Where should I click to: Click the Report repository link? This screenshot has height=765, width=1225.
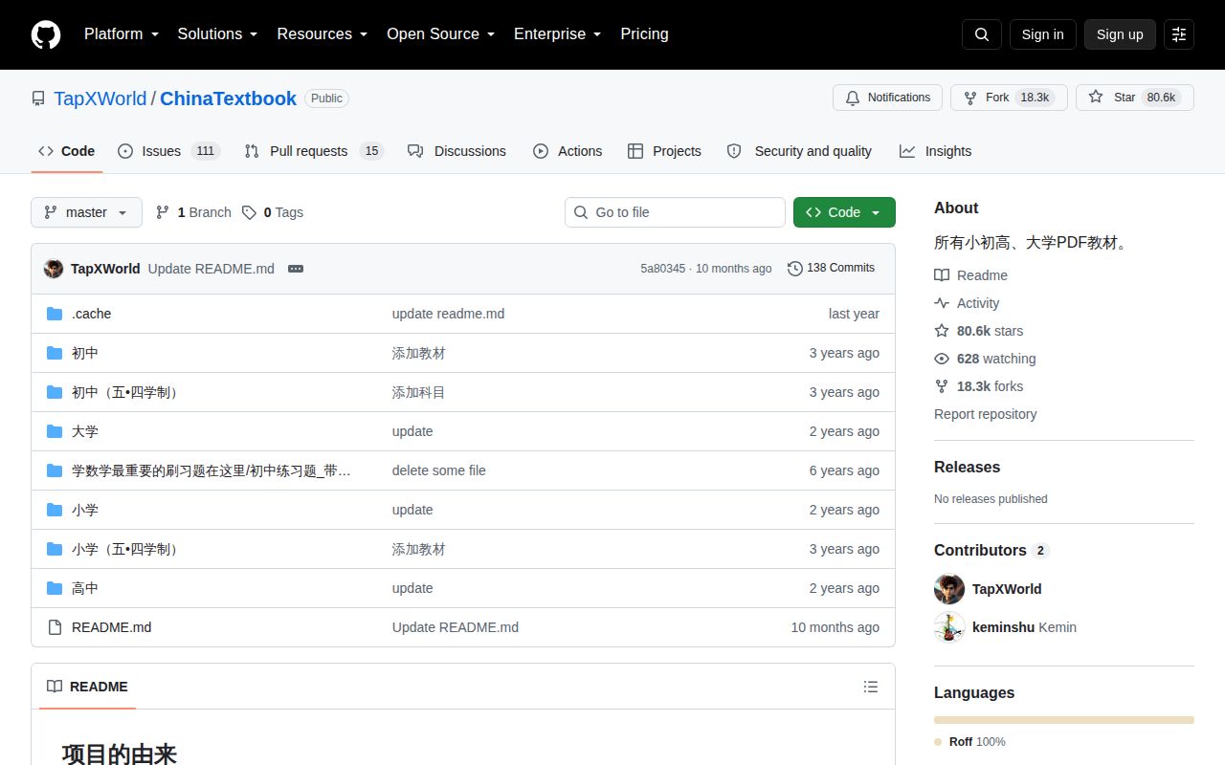click(985, 414)
